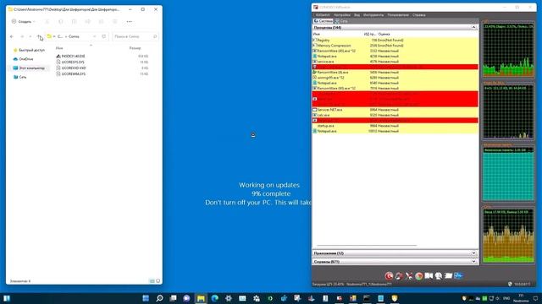The image size is (542, 304).
Task: Click the yellow shield icon on the taskbar
Action: pos(395,298)
